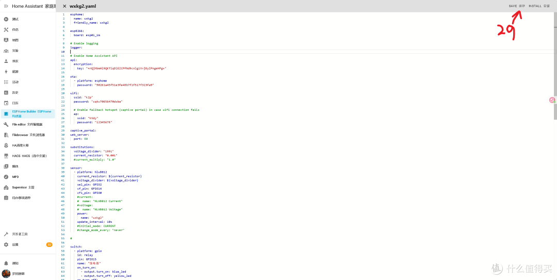The width and height of the screenshot is (557, 280).
Task: Collapse the Home Assistant sidebar menu icon
Action: 6,6
